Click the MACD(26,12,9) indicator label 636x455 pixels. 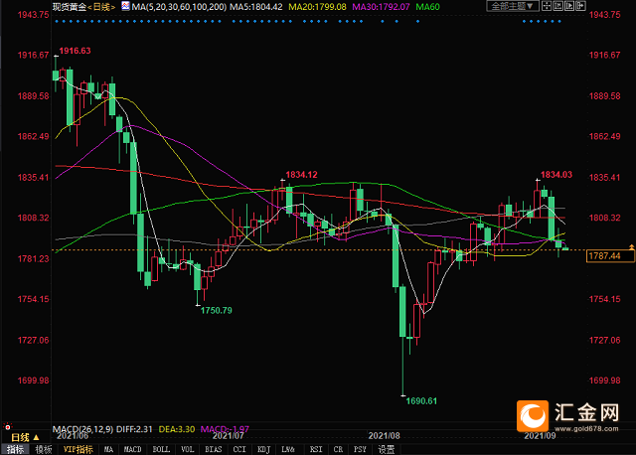pyautogui.click(x=83, y=429)
